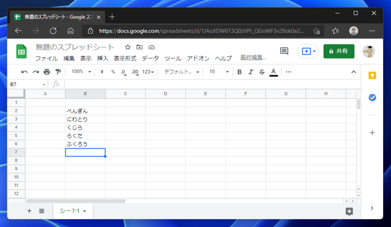Image resolution: width=391 pixels, height=227 pixels.
Task: Click the horizontal scrollbar thumb
Action: tap(76, 201)
